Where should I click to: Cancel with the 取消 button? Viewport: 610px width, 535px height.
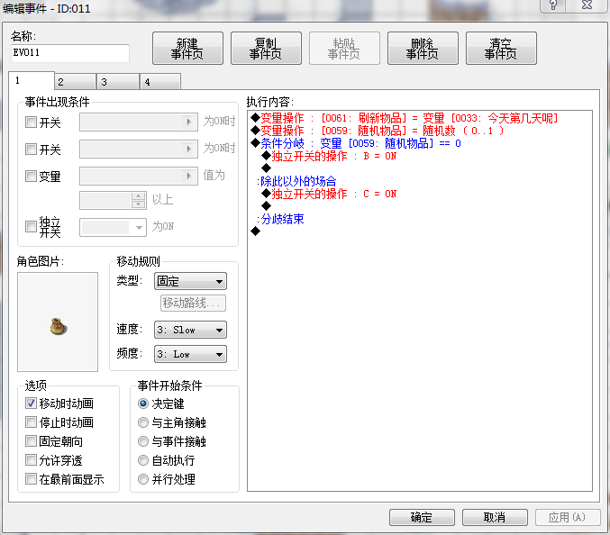pos(495,518)
